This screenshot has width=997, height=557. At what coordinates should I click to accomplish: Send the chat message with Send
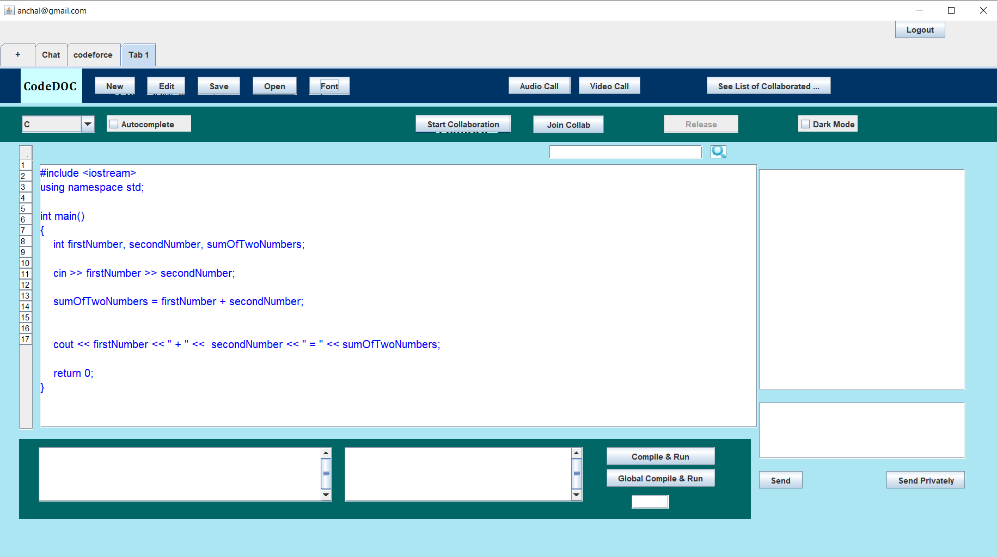coord(781,480)
